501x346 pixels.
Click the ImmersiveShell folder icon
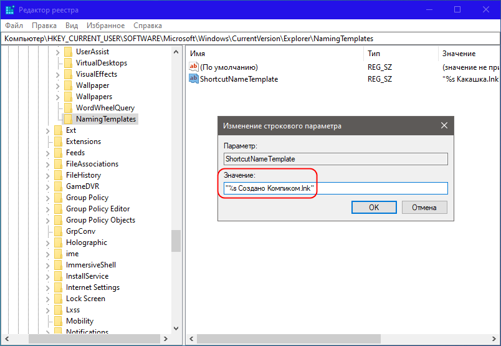coord(58,265)
